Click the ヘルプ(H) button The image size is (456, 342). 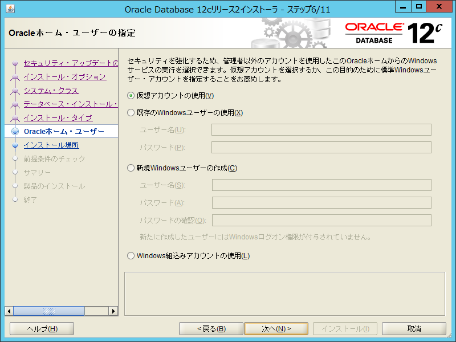(x=42, y=329)
